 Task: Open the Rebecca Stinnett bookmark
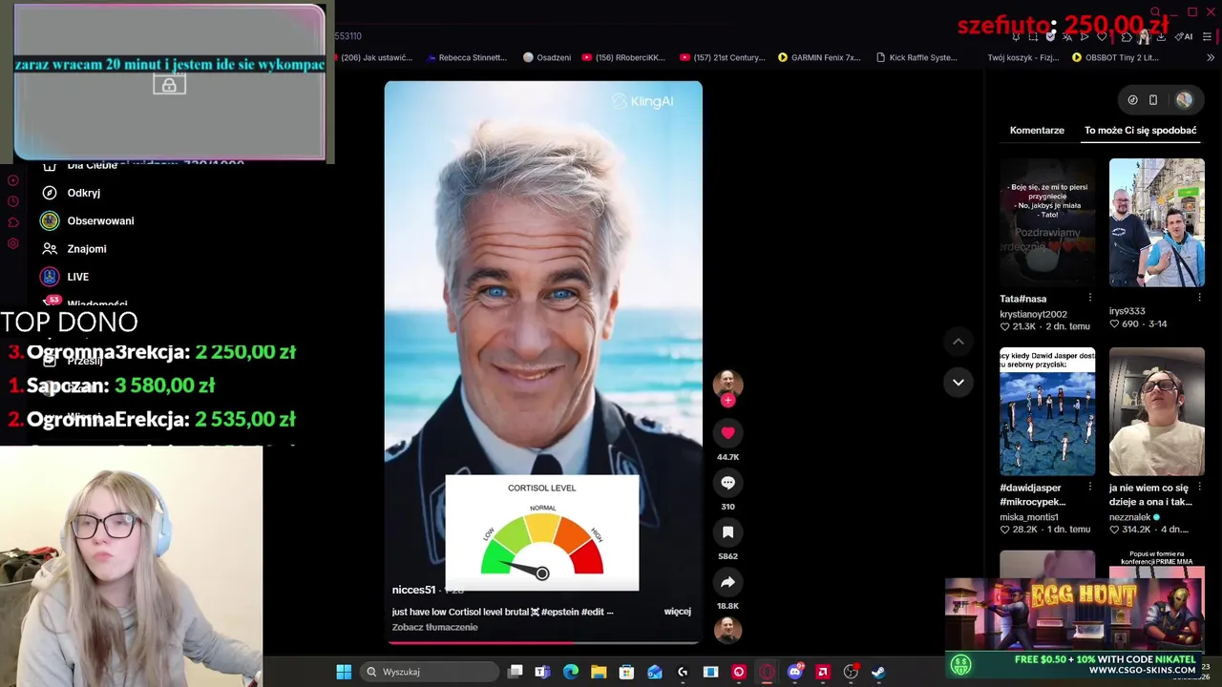[x=466, y=57]
